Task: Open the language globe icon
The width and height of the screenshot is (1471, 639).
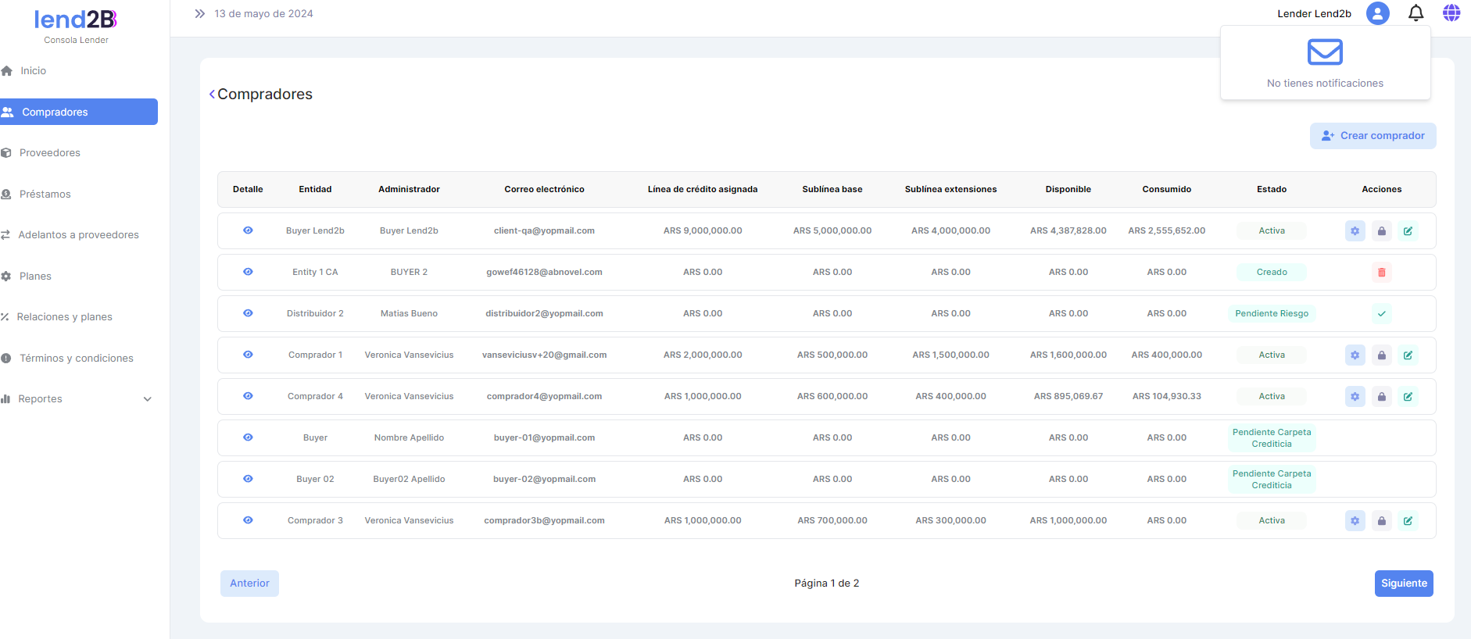Action: [x=1451, y=13]
